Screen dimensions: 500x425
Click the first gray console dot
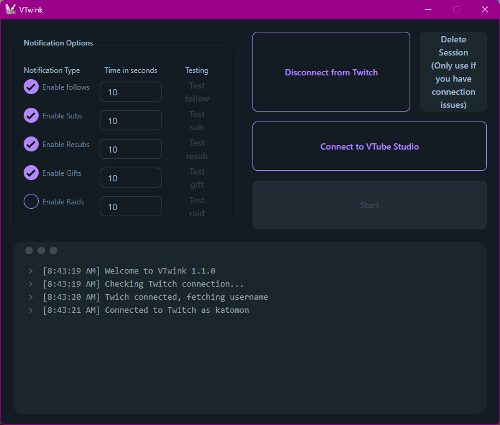(29, 251)
